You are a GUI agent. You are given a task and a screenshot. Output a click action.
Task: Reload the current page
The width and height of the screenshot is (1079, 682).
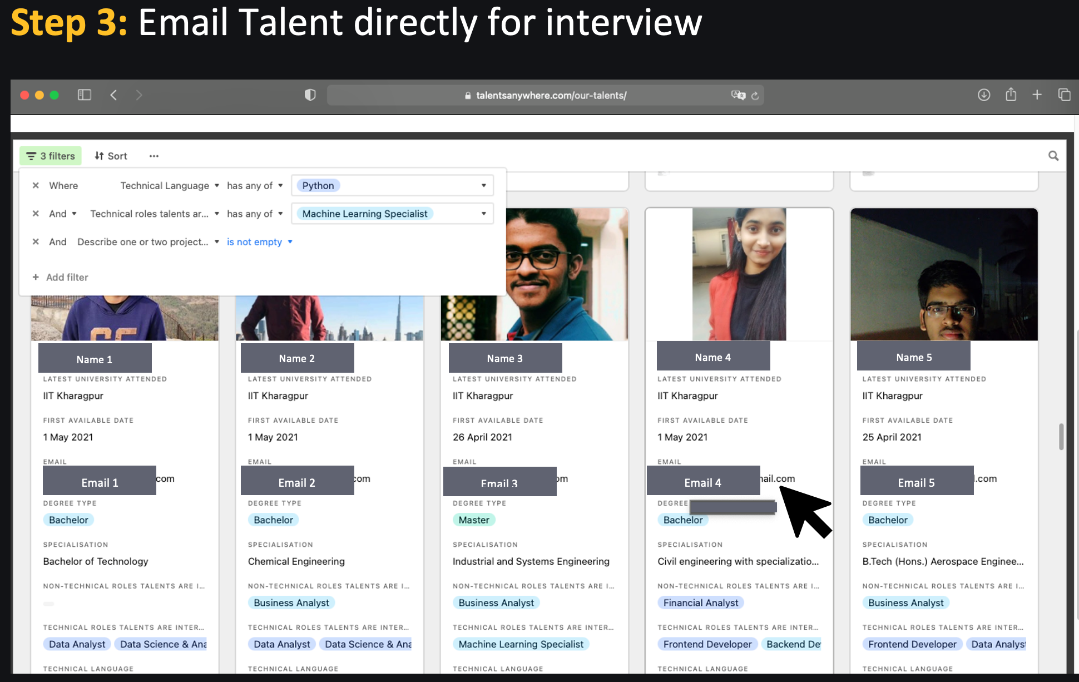tap(755, 95)
